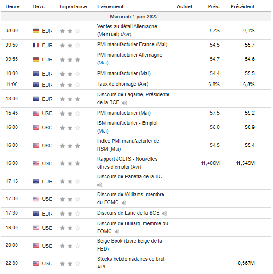Click the Devi. column header

pyautogui.click(x=39, y=6)
